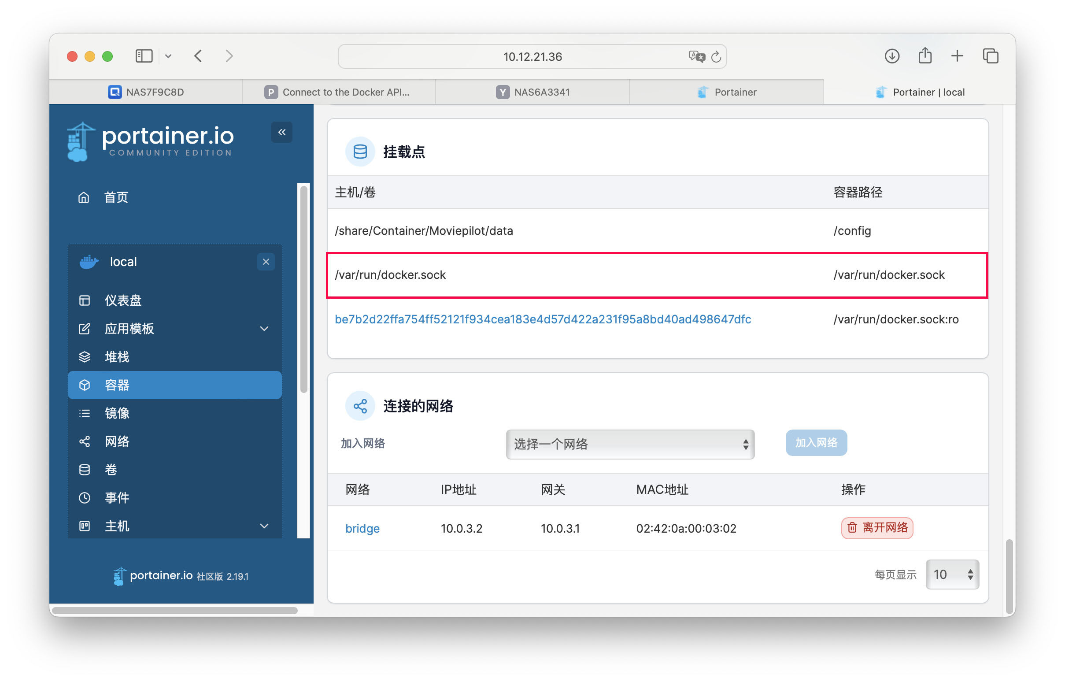1065x682 pixels.
Task: Click the database icon beside 卷
Action: (x=84, y=470)
